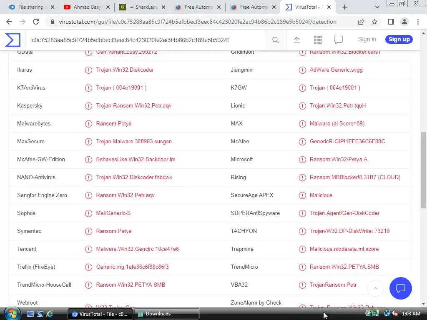Open the Downloads taskbar button
Image resolution: width=427 pixels, height=320 pixels.
[x=167, y=314]
